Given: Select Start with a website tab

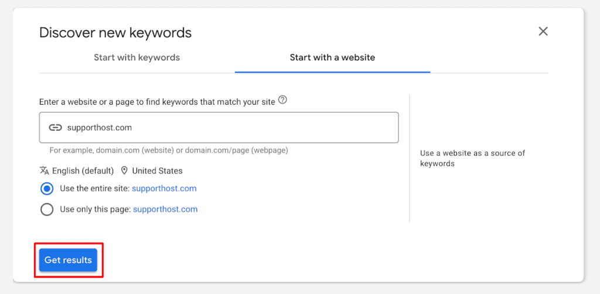Looking at the screenshot, I should pos(332,58).
